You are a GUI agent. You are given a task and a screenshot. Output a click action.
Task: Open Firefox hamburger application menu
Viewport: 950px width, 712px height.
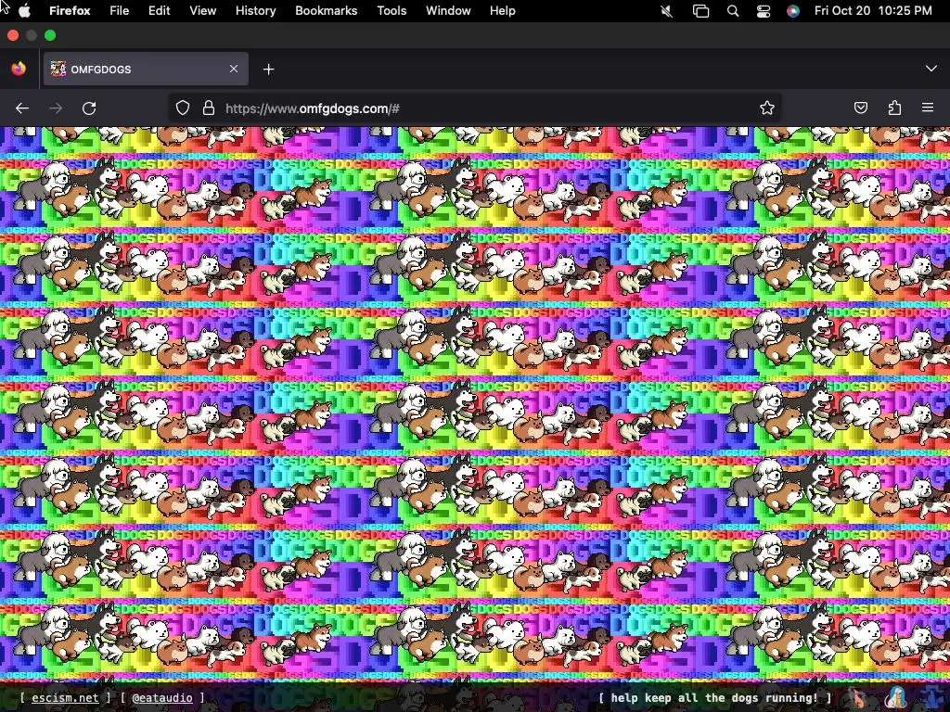point(928,108)
